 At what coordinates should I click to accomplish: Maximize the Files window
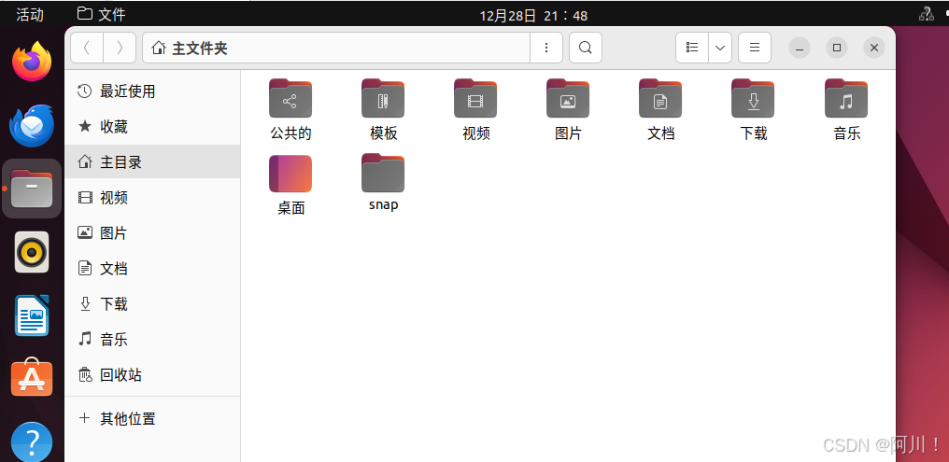pos(836,48)
